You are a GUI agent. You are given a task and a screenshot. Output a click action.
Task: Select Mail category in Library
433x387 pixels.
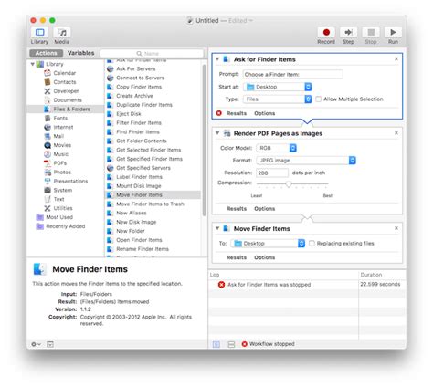58,136
